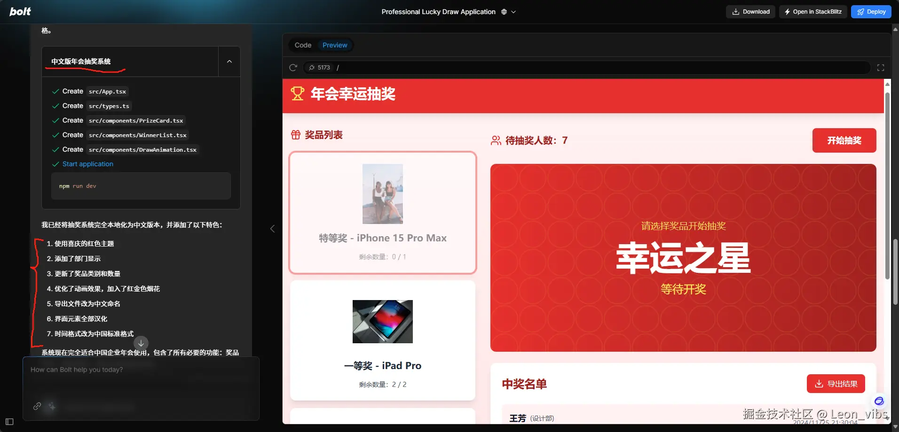The height and width of the screenshot is (432, 899).
Task: Open the project in StackBlitz
Action: click(x=813, y=11)
